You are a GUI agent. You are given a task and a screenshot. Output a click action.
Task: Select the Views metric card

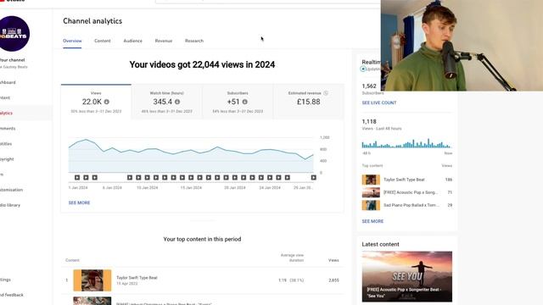(x=96, y=102)
